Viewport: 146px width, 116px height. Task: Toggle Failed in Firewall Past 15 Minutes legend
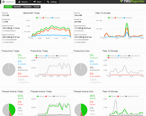128,96
